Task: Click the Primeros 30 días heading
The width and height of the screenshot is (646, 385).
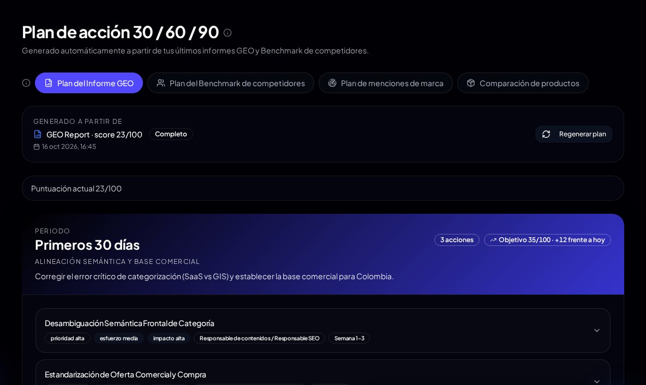Action: point(87,245)
